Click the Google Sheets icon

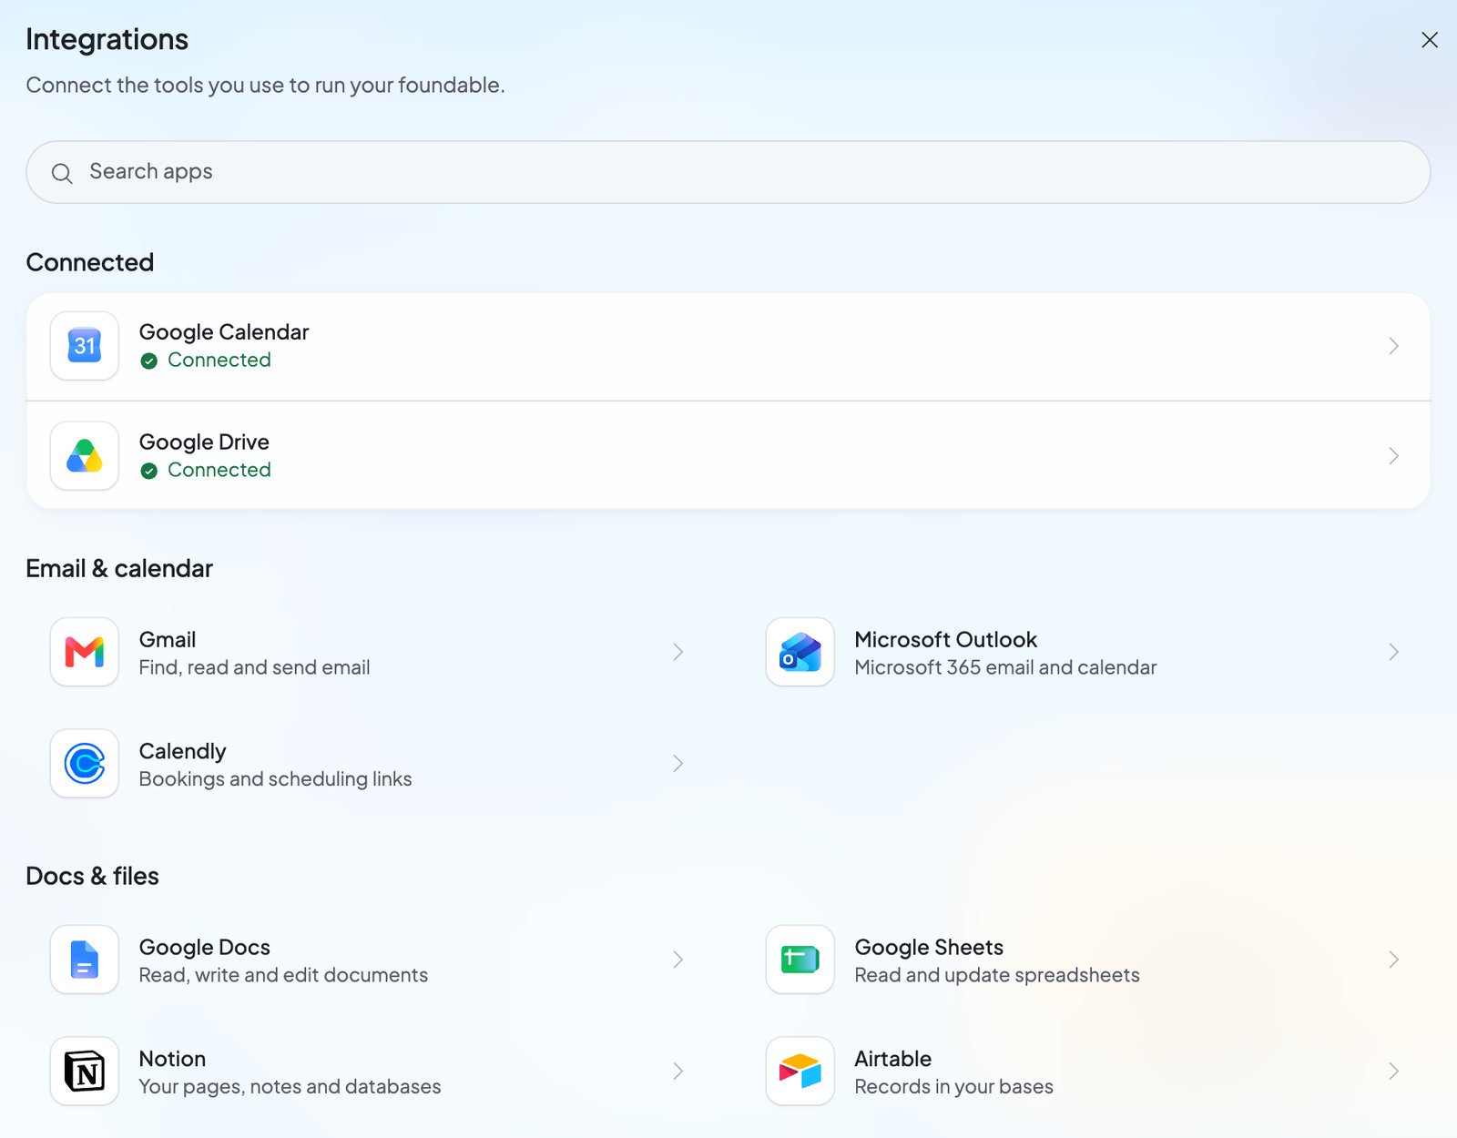coord(800,960)
